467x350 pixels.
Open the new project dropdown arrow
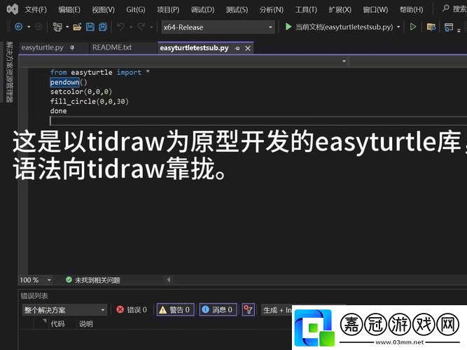click(x=67, y=27)
